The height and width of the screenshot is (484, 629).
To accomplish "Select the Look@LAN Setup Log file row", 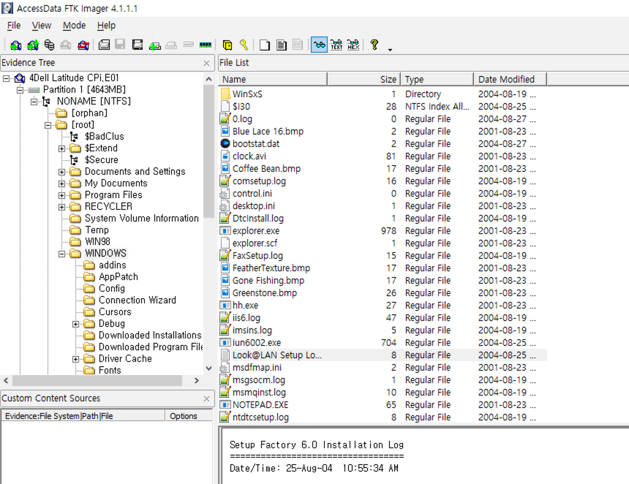I will 383,355.
